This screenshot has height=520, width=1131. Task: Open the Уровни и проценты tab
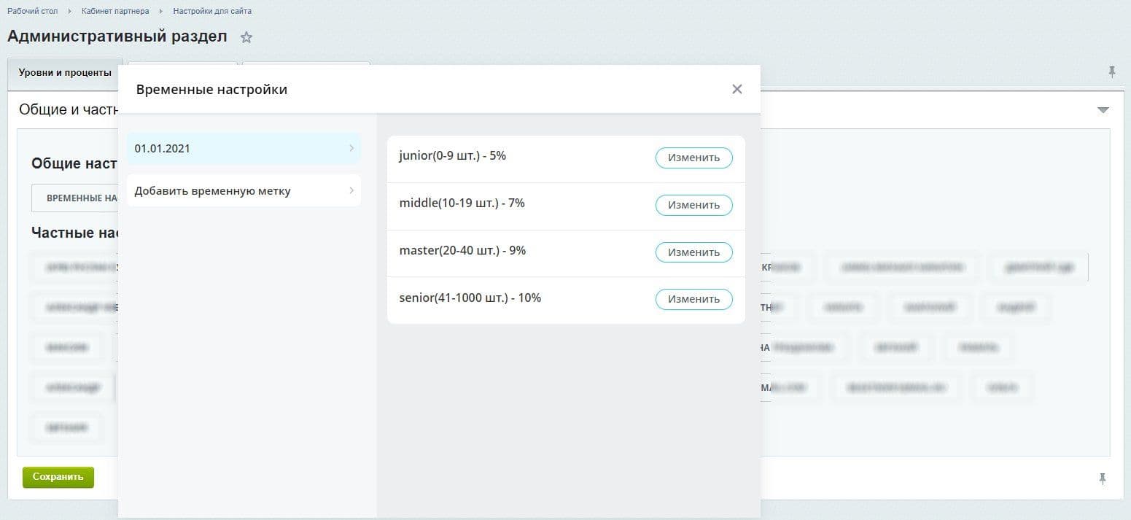65,73
